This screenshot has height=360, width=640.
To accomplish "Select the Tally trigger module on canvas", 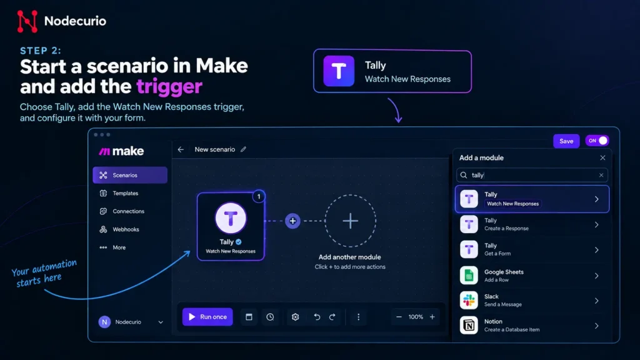I will coord(231,226).
